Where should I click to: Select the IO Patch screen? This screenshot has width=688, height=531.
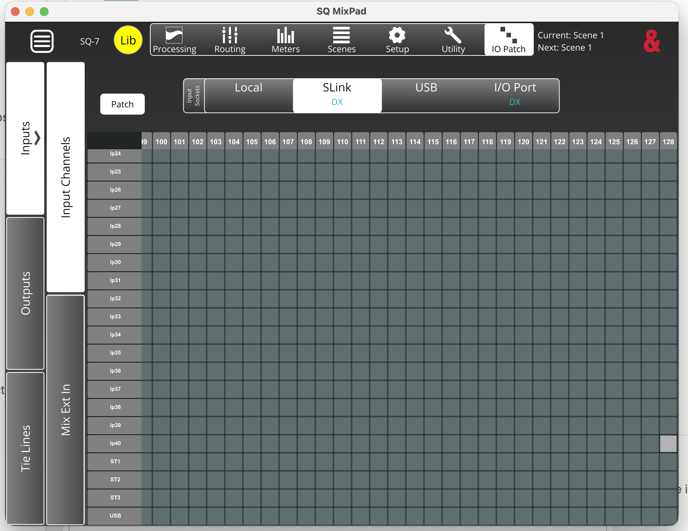click(x=509, y=40)
